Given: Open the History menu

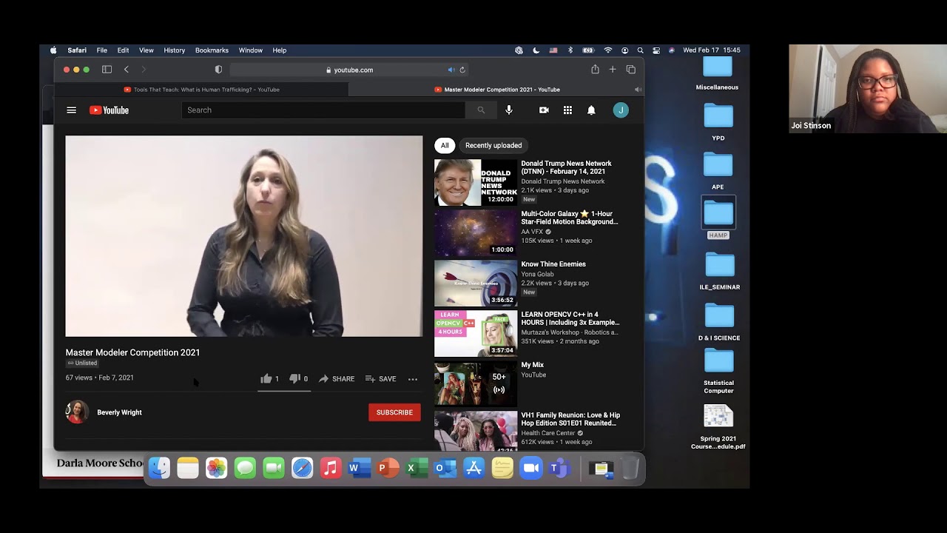Looking at the screenshot, I should pyautogui.click(x=175, y=50).
